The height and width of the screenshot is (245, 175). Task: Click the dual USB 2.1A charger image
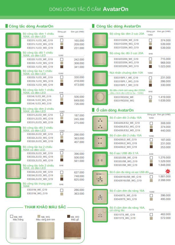pos(100,159)
